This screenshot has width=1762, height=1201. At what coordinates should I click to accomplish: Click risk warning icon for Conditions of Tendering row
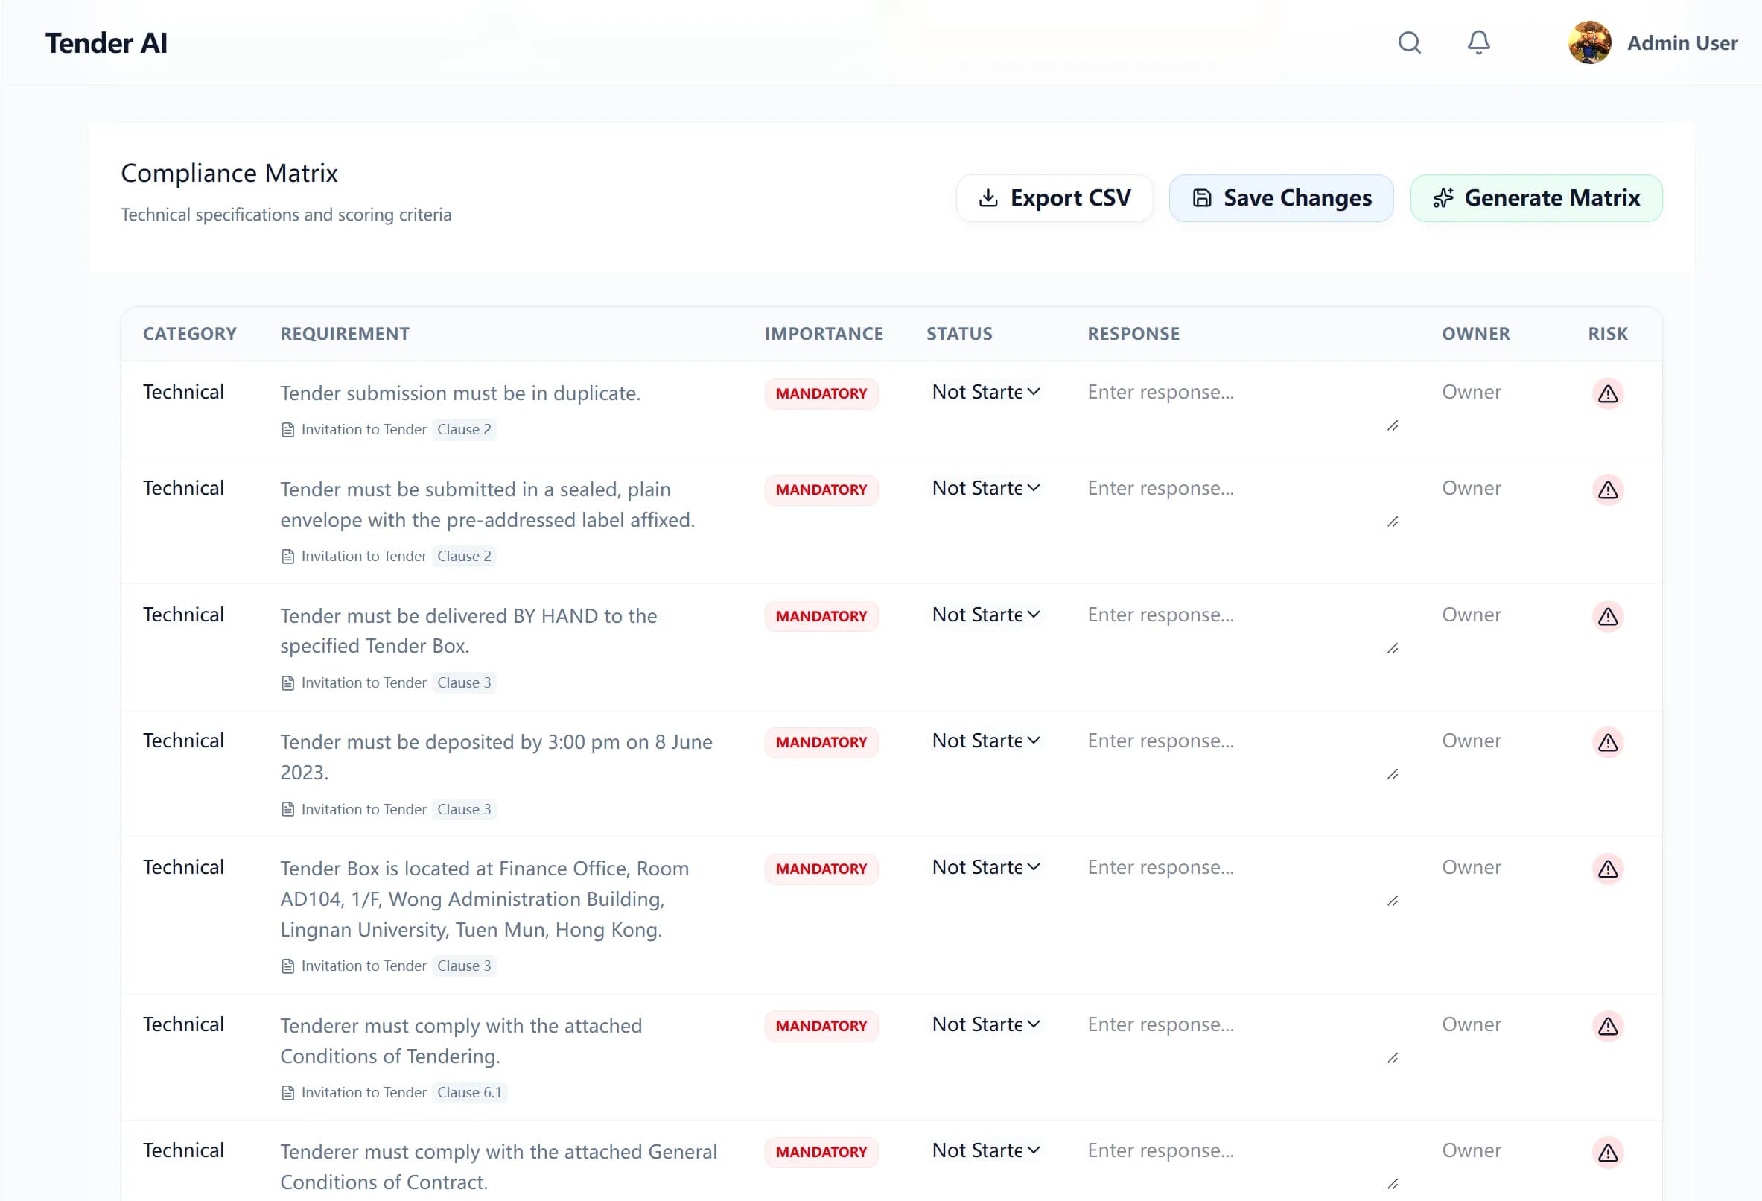pos(1607,1026)
